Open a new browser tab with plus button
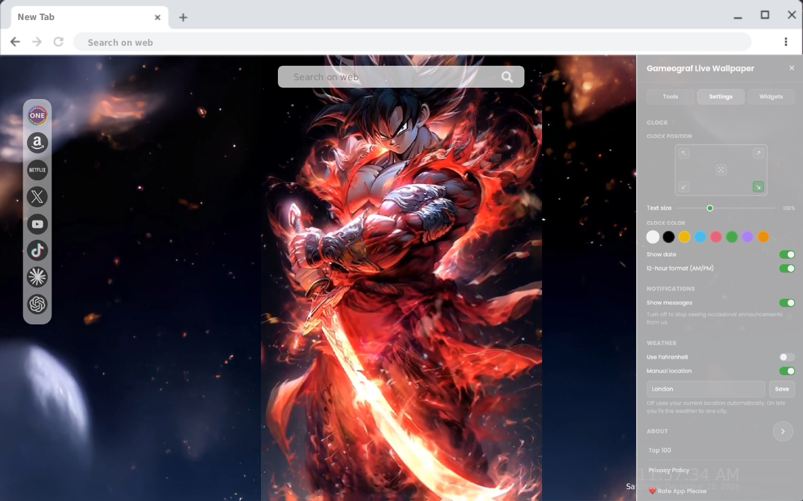 click(x=183, y=18)
